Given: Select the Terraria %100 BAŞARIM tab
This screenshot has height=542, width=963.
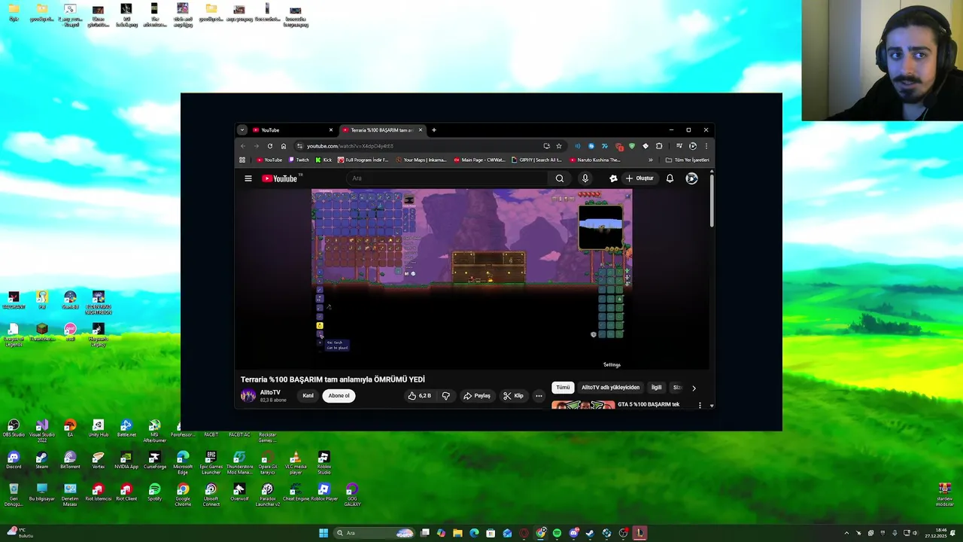Looking at the screenshot, I should point(382,130).
